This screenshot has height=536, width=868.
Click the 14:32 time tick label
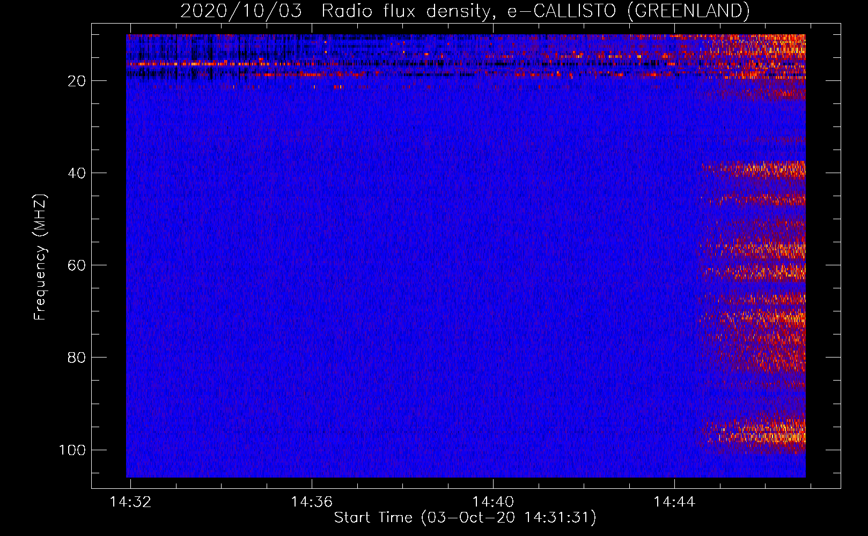coord(130,502)
